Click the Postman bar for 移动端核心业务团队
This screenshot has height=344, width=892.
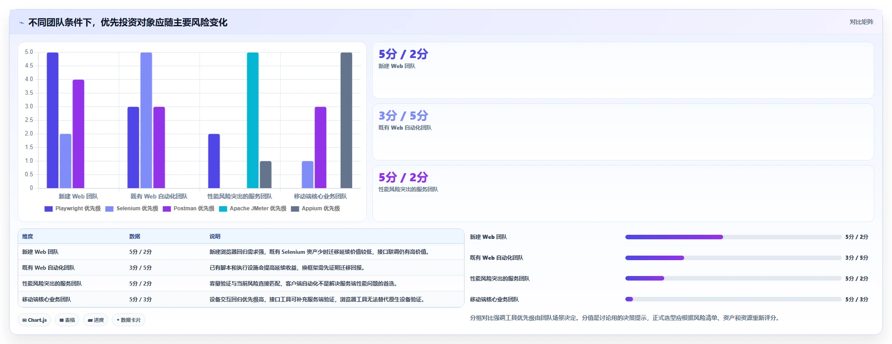321,147
